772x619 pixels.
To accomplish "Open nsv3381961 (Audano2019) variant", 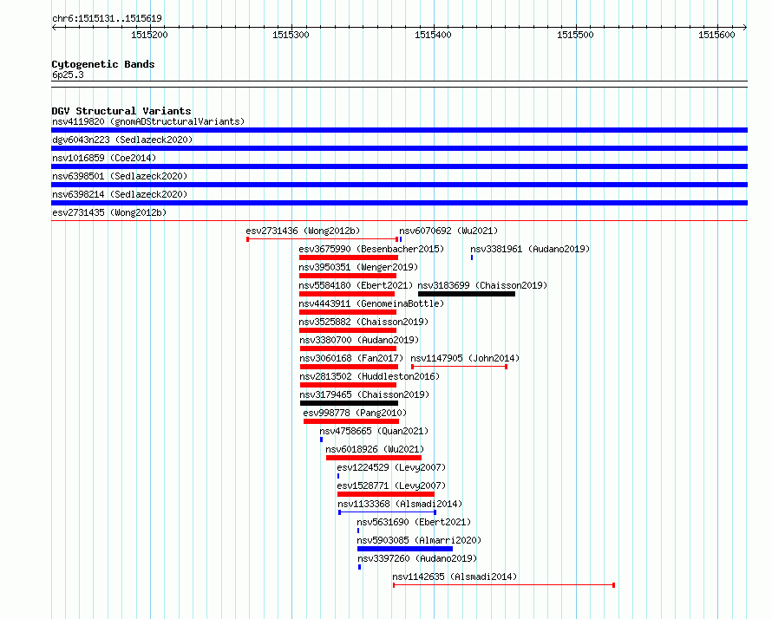I will click(x=530, y=249).
